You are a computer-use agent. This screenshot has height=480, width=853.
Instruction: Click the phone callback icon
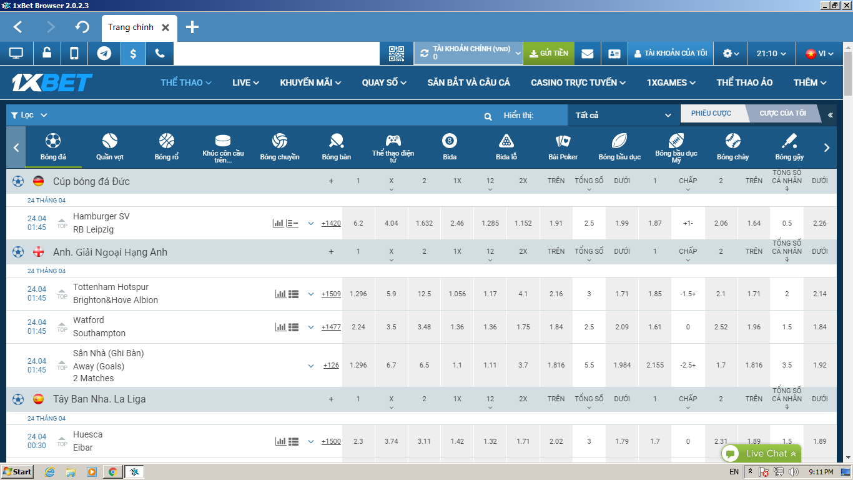pos(160,54)
